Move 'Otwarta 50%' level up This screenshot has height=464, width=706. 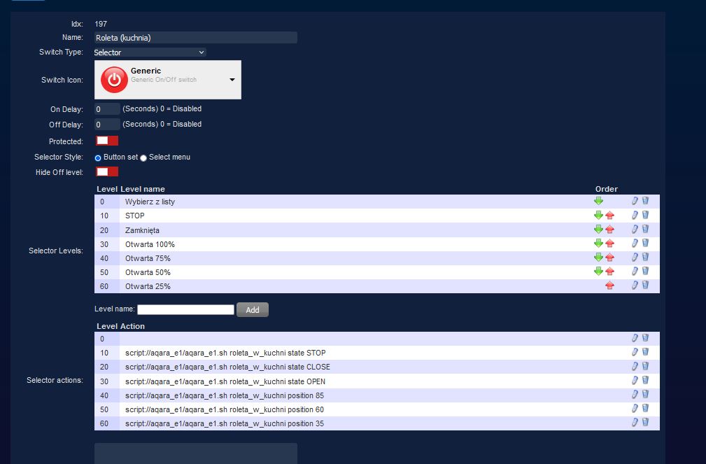609,272
